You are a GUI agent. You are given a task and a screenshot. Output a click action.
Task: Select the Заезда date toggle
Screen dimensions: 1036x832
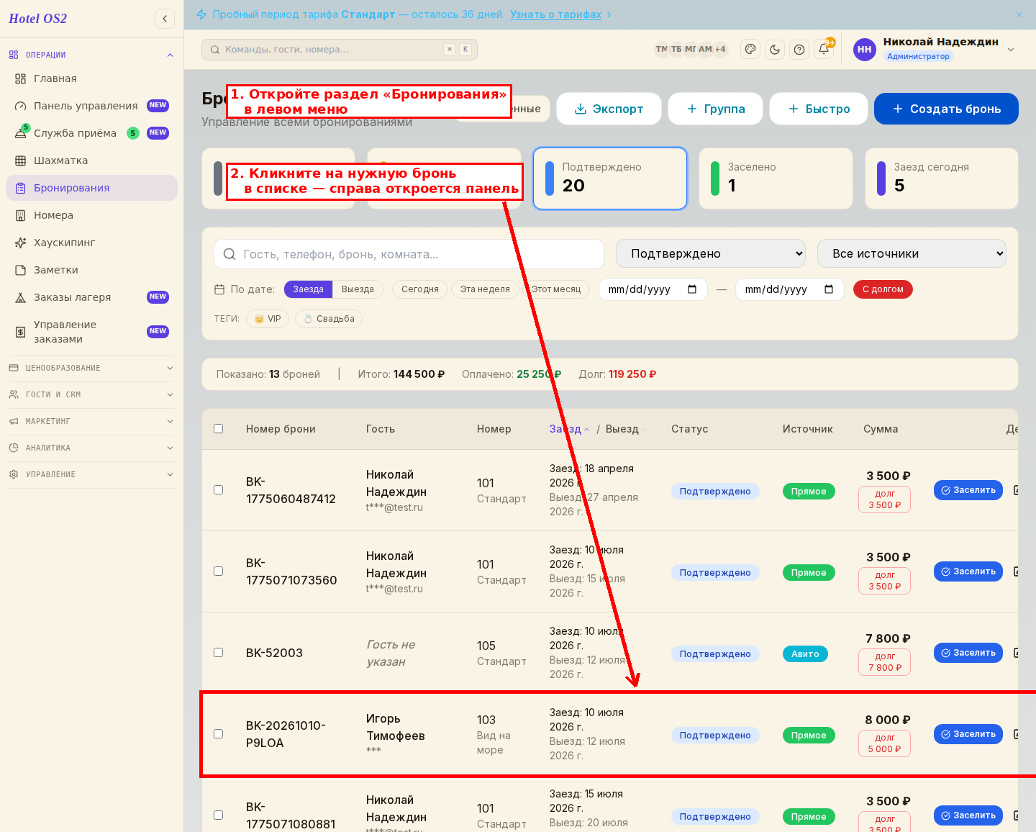pyautogui.click(x=308, y=289)
